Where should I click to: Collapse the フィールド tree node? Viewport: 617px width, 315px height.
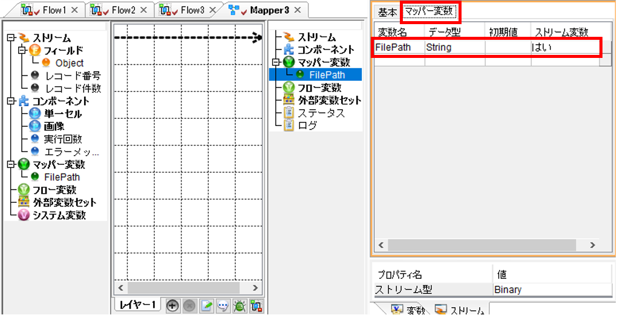[x=22, y=50]
